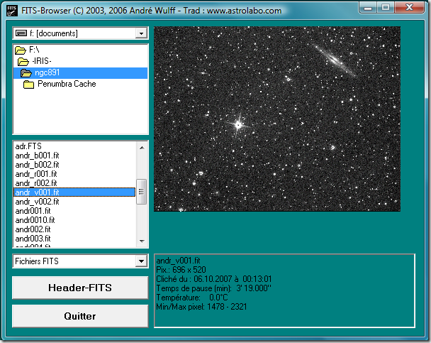Select andr003.fit in the file list
Viewport: 431px width, 343px height.
point(33,239)
